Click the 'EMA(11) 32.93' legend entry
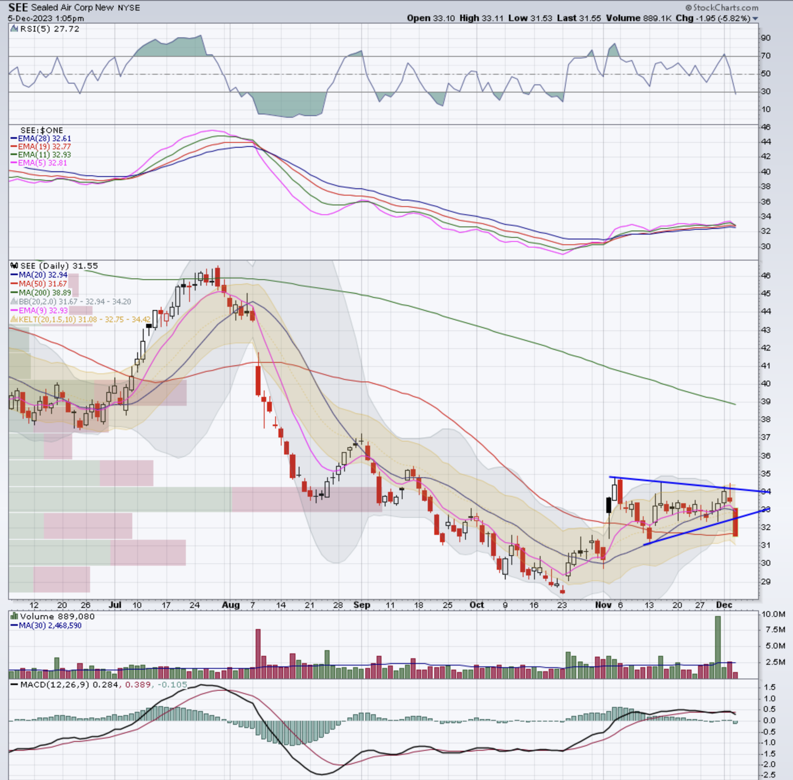 point(40,155)
